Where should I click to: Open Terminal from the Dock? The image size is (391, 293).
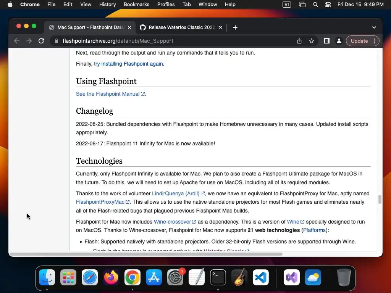point(218,277)
